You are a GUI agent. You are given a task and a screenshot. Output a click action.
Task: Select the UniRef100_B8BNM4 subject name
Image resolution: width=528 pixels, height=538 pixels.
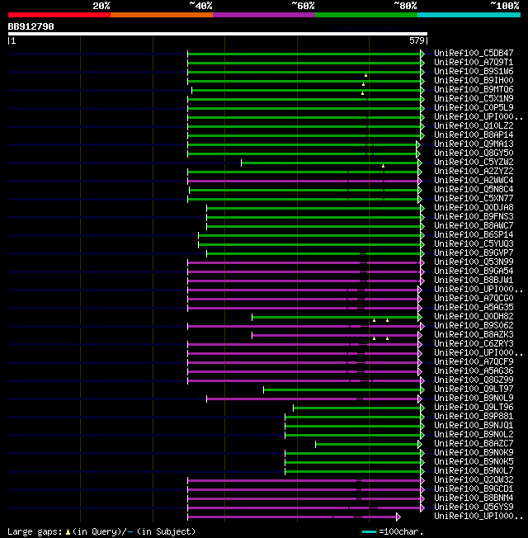point(474,498)
